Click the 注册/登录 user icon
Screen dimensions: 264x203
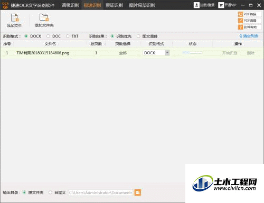pyautogui.click(x=196, y=5)
